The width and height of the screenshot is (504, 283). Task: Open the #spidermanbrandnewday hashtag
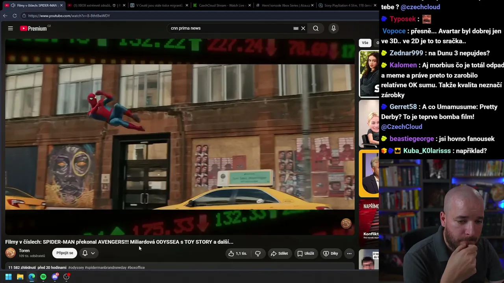(x=106, y=268)
